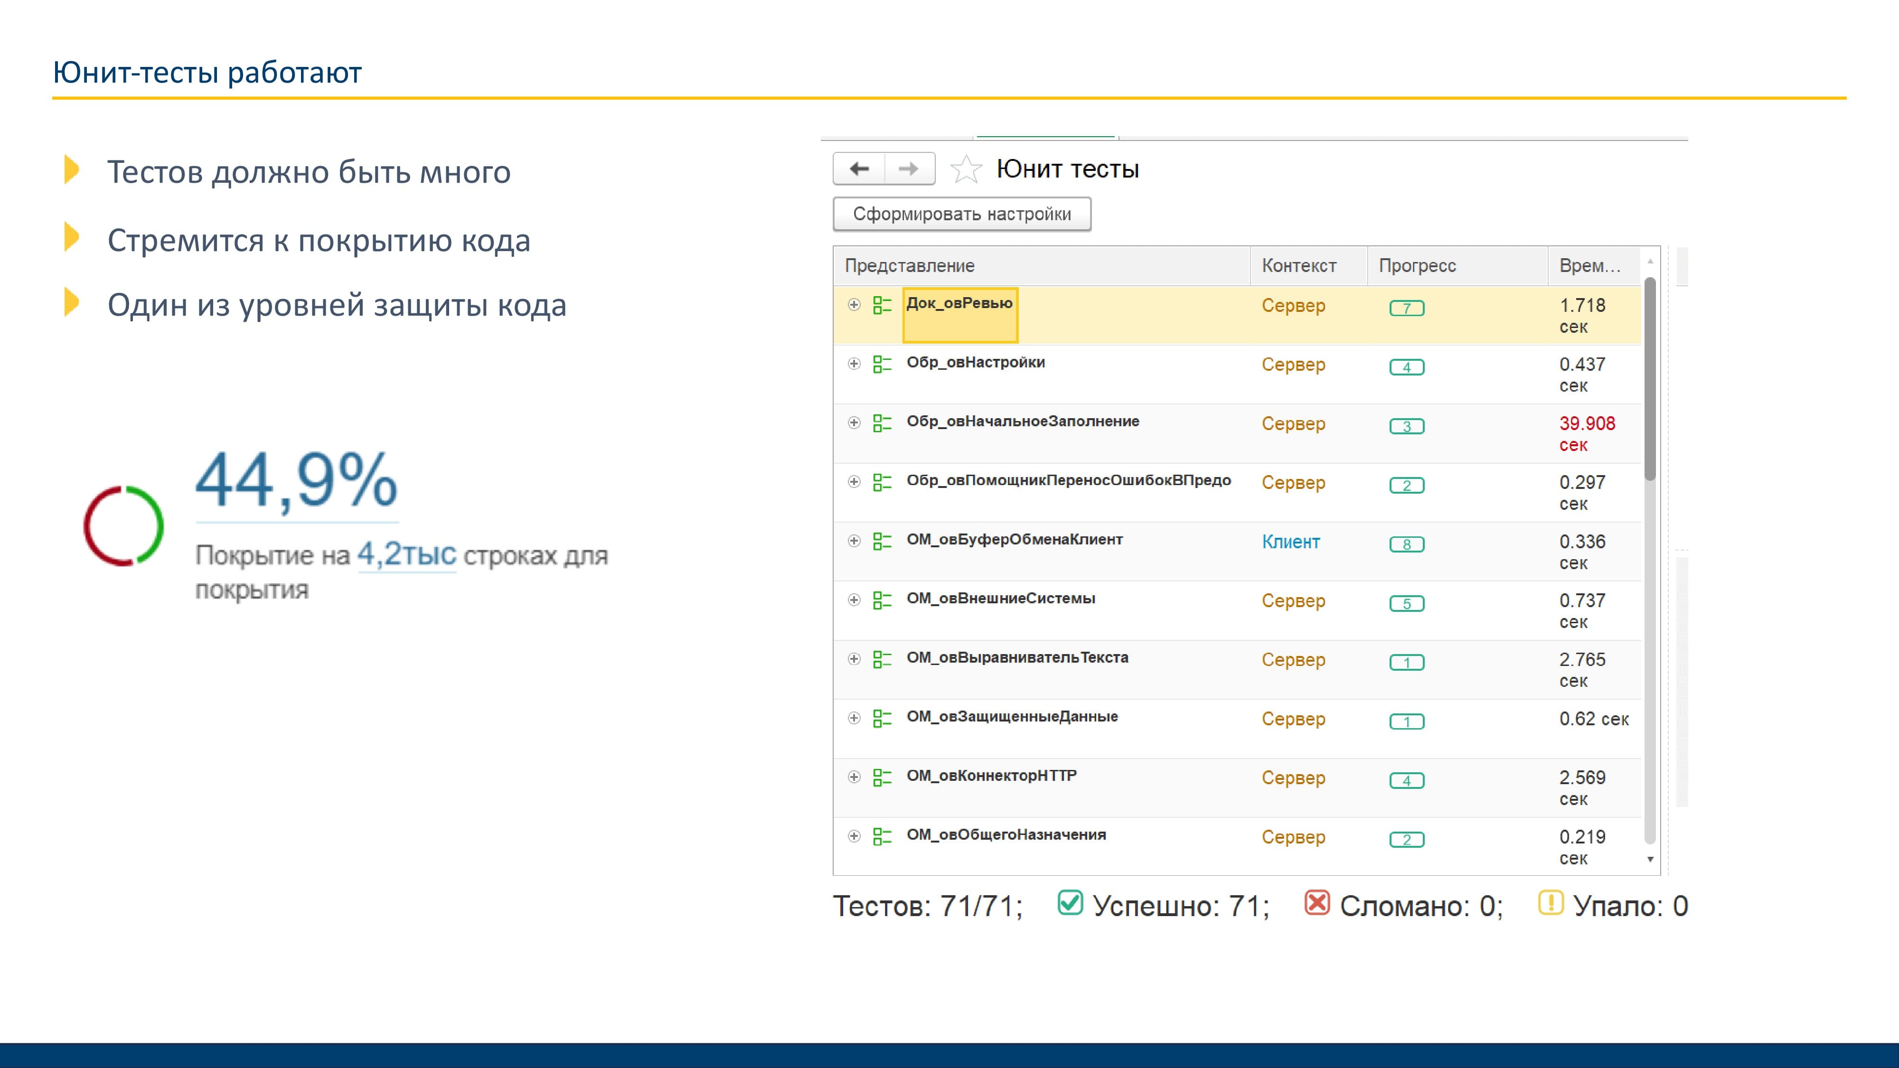Click the forward navigation arrow
This screenshot has width=1899, height=1068.
(x=909, y=169)
